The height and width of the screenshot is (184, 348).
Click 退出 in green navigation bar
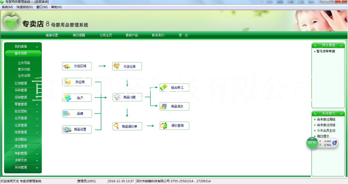(183, 35)
